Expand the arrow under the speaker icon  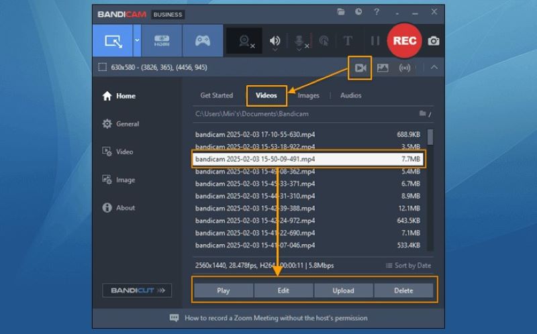275,50
